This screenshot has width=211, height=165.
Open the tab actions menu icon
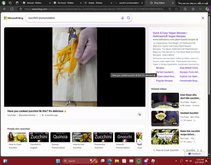(17, 3)
